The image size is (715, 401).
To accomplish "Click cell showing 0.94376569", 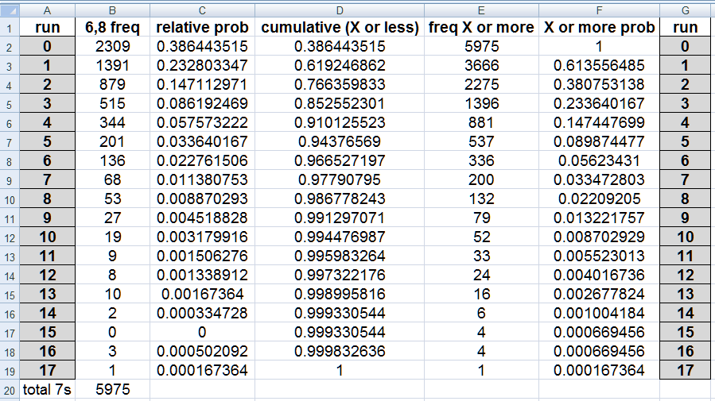I will [340, 141].
